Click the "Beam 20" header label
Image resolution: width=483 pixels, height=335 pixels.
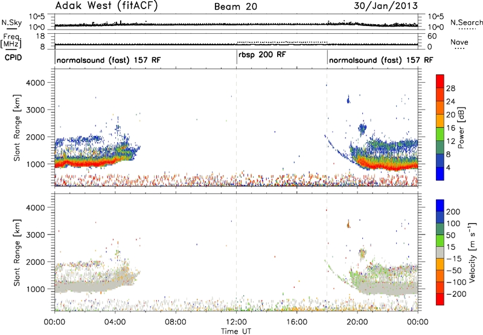pos(235,7)
